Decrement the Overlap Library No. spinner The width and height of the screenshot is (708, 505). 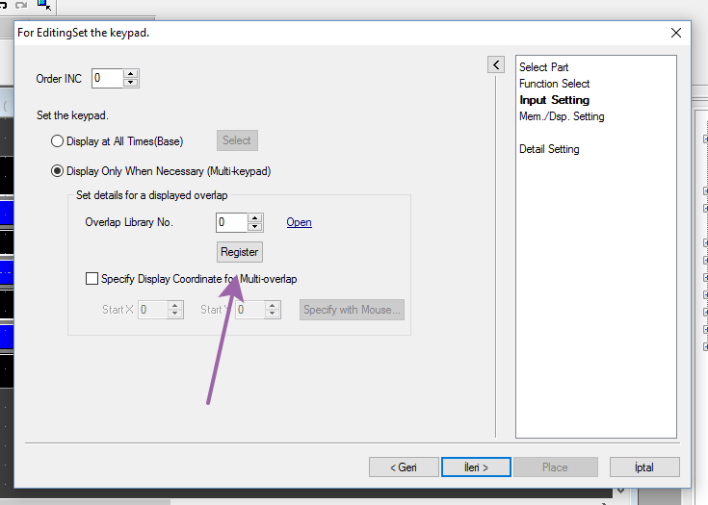point(255,227)
